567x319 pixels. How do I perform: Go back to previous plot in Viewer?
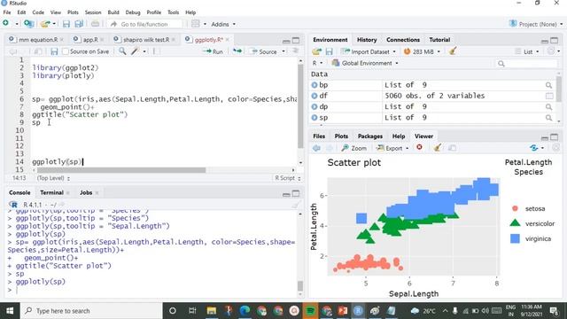pos(316,148)
